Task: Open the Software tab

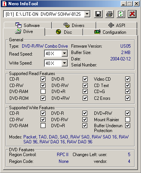Action: pyautogui.click(x=27, y=25)
